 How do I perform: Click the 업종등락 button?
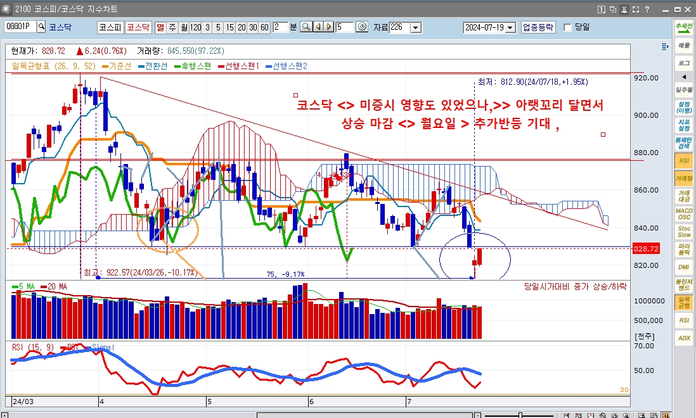coord(538,27)
